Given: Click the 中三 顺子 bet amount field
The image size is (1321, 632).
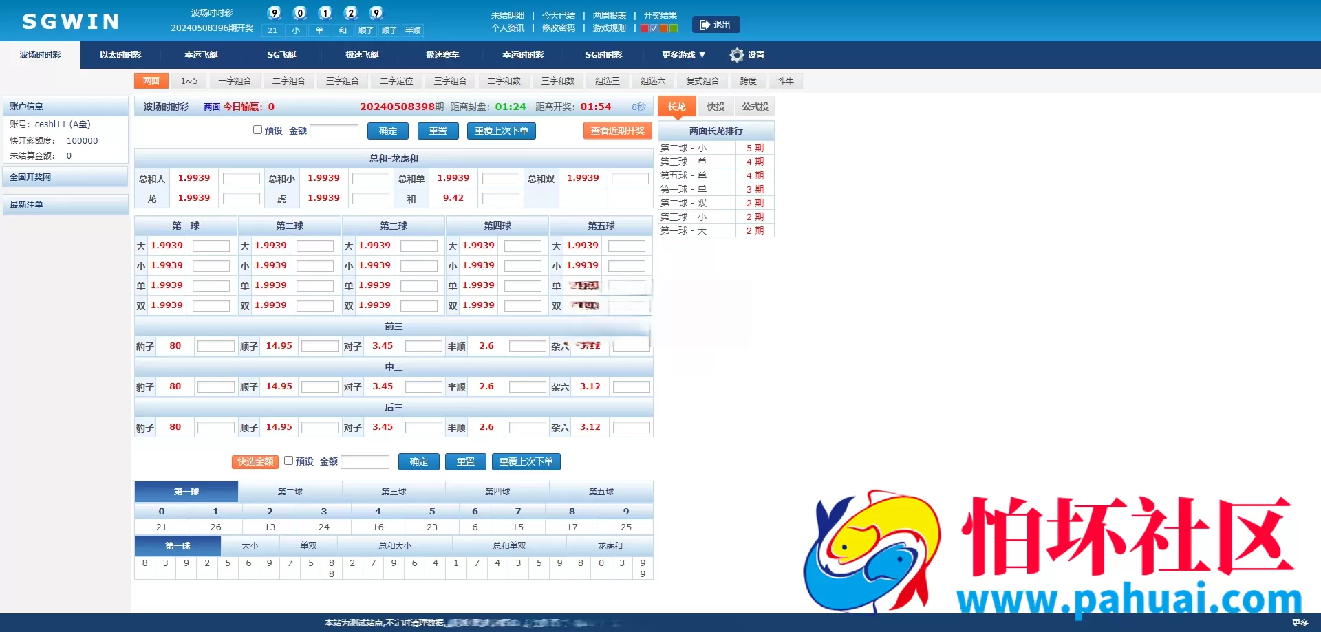Looking at the screenshot, I should [x=320, y=387].
